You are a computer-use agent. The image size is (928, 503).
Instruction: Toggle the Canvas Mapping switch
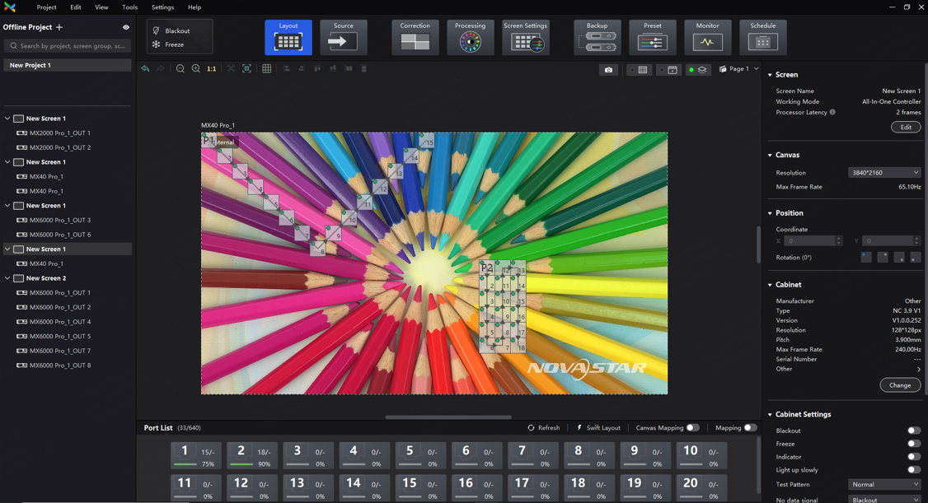point(692,427)
